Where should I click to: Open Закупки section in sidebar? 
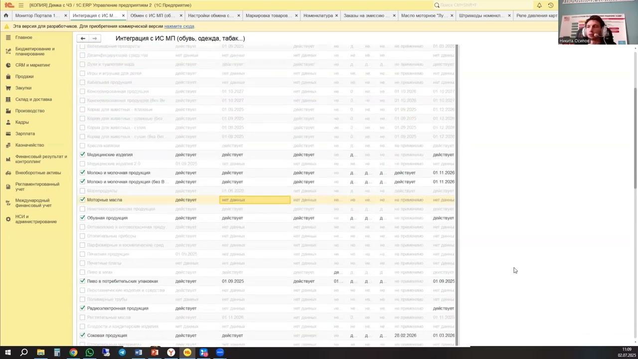pos(23,88)
